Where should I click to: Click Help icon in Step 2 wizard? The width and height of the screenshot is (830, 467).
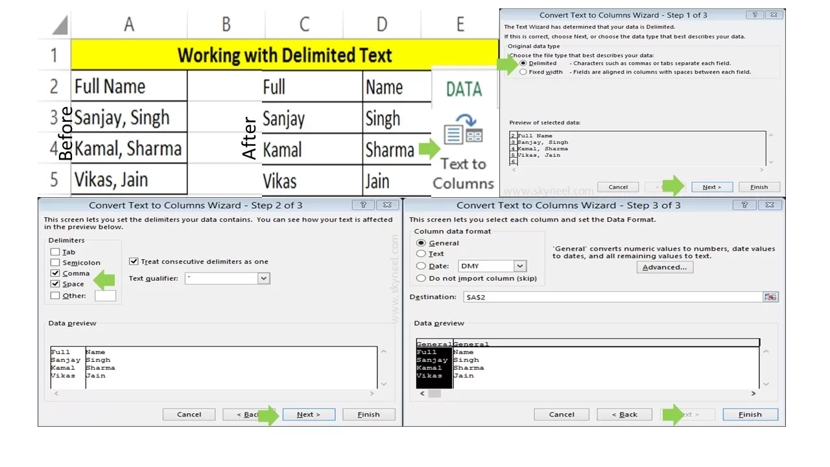click(x=362, y=205)
